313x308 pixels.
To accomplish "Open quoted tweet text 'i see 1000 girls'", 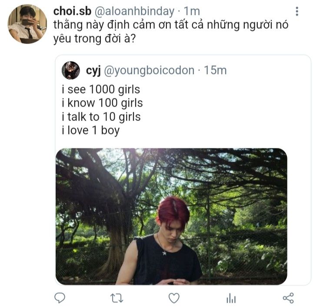I will tap(101, 90).
